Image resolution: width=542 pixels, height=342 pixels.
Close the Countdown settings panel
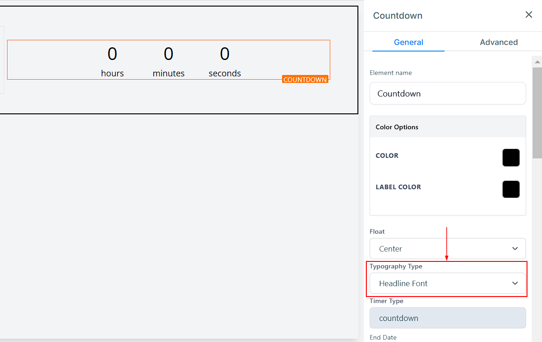click(x=529, y=15)
